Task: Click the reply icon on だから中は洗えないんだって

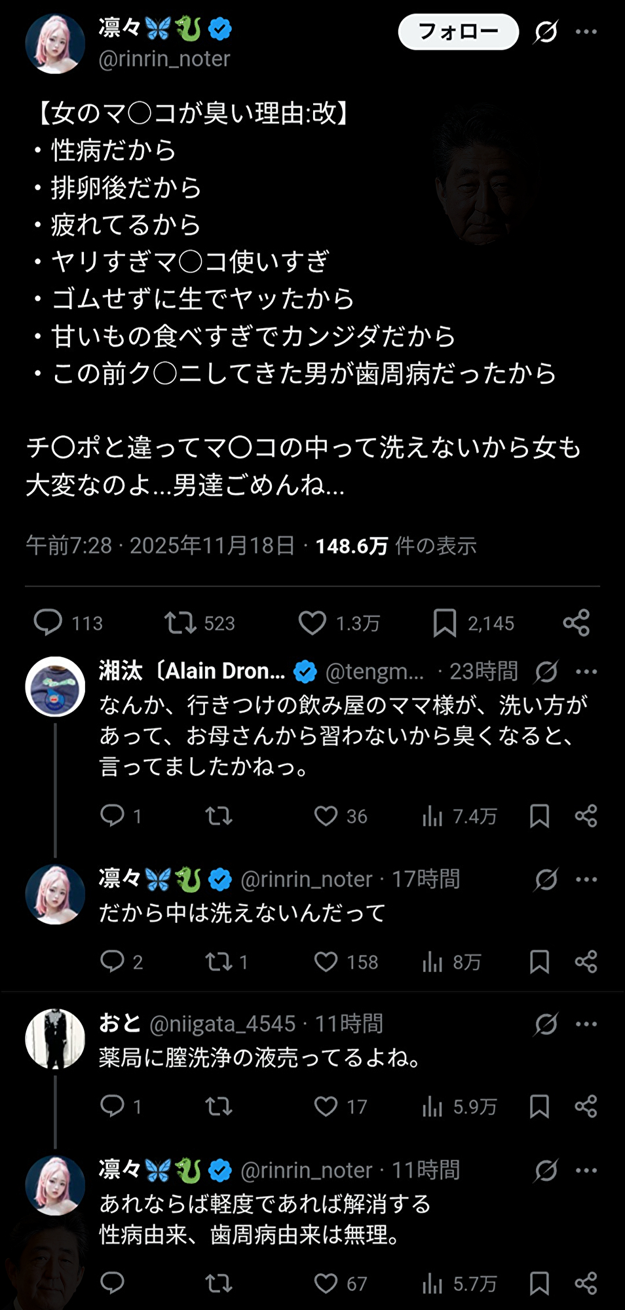Action: point(113,962)
